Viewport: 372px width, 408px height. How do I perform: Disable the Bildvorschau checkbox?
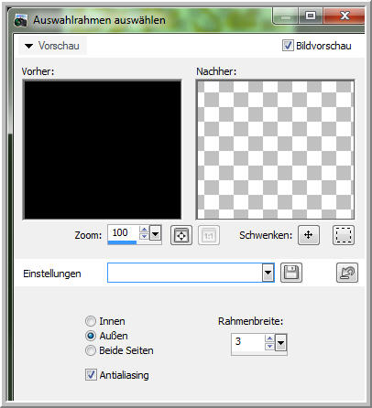288,46
